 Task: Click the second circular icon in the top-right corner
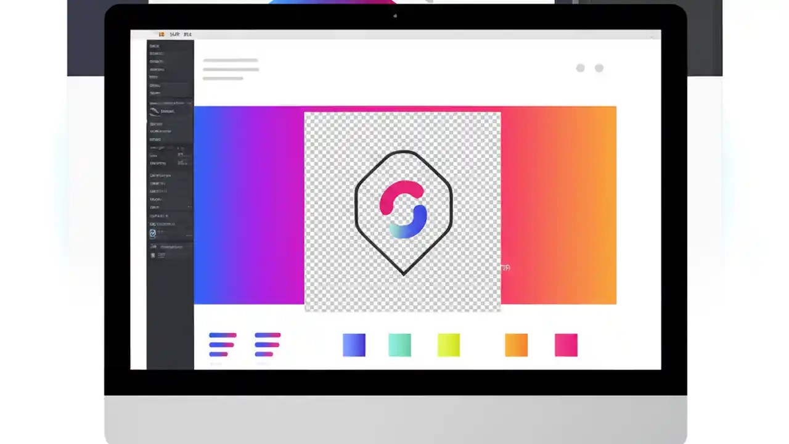tap(599, 68)
